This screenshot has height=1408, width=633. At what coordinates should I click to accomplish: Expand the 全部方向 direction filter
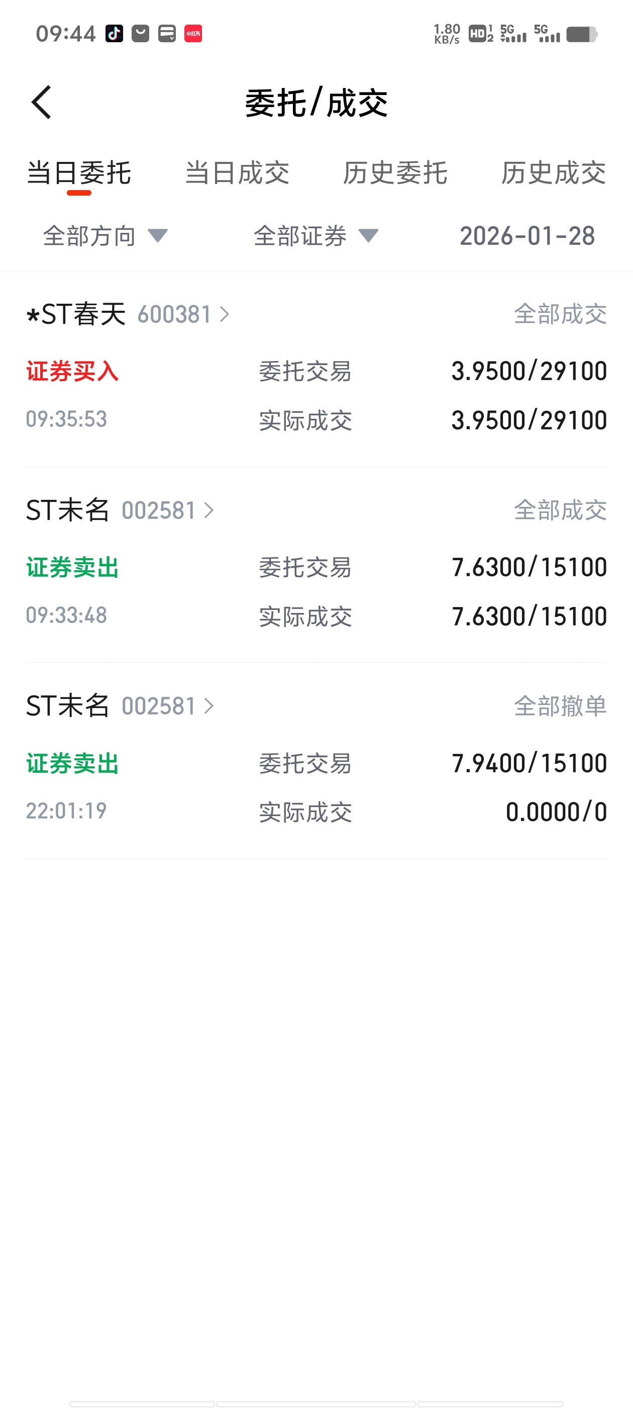pyautogui.click(x=105, y=236)
